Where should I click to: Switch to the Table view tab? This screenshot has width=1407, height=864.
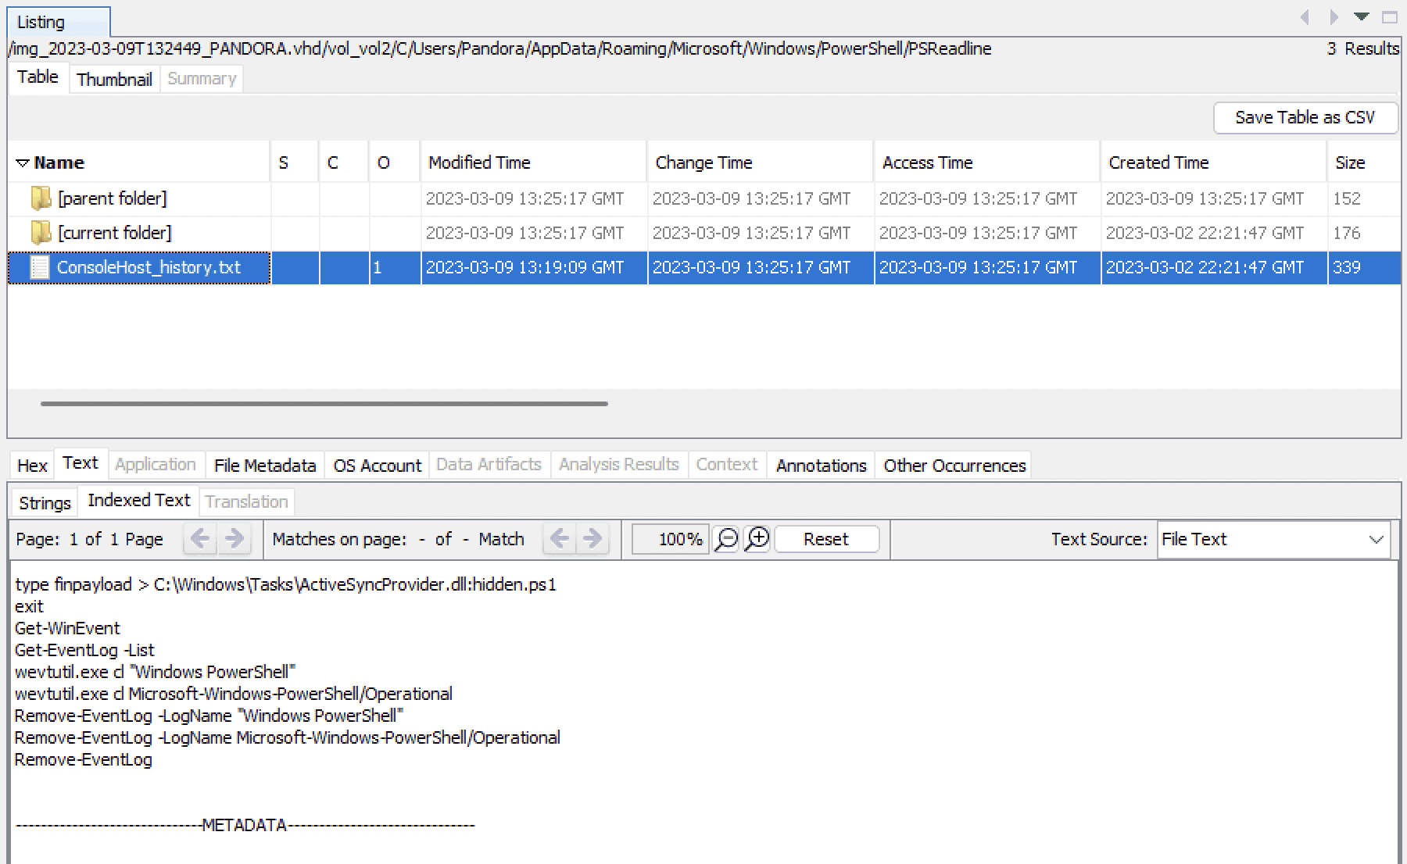[38, 77]
